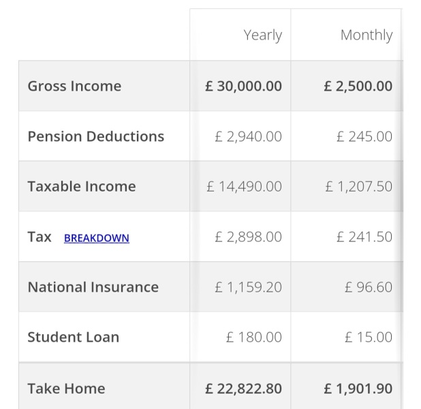Click the National Insurance label
Screen dimensions: 421x409
point(93,287)
